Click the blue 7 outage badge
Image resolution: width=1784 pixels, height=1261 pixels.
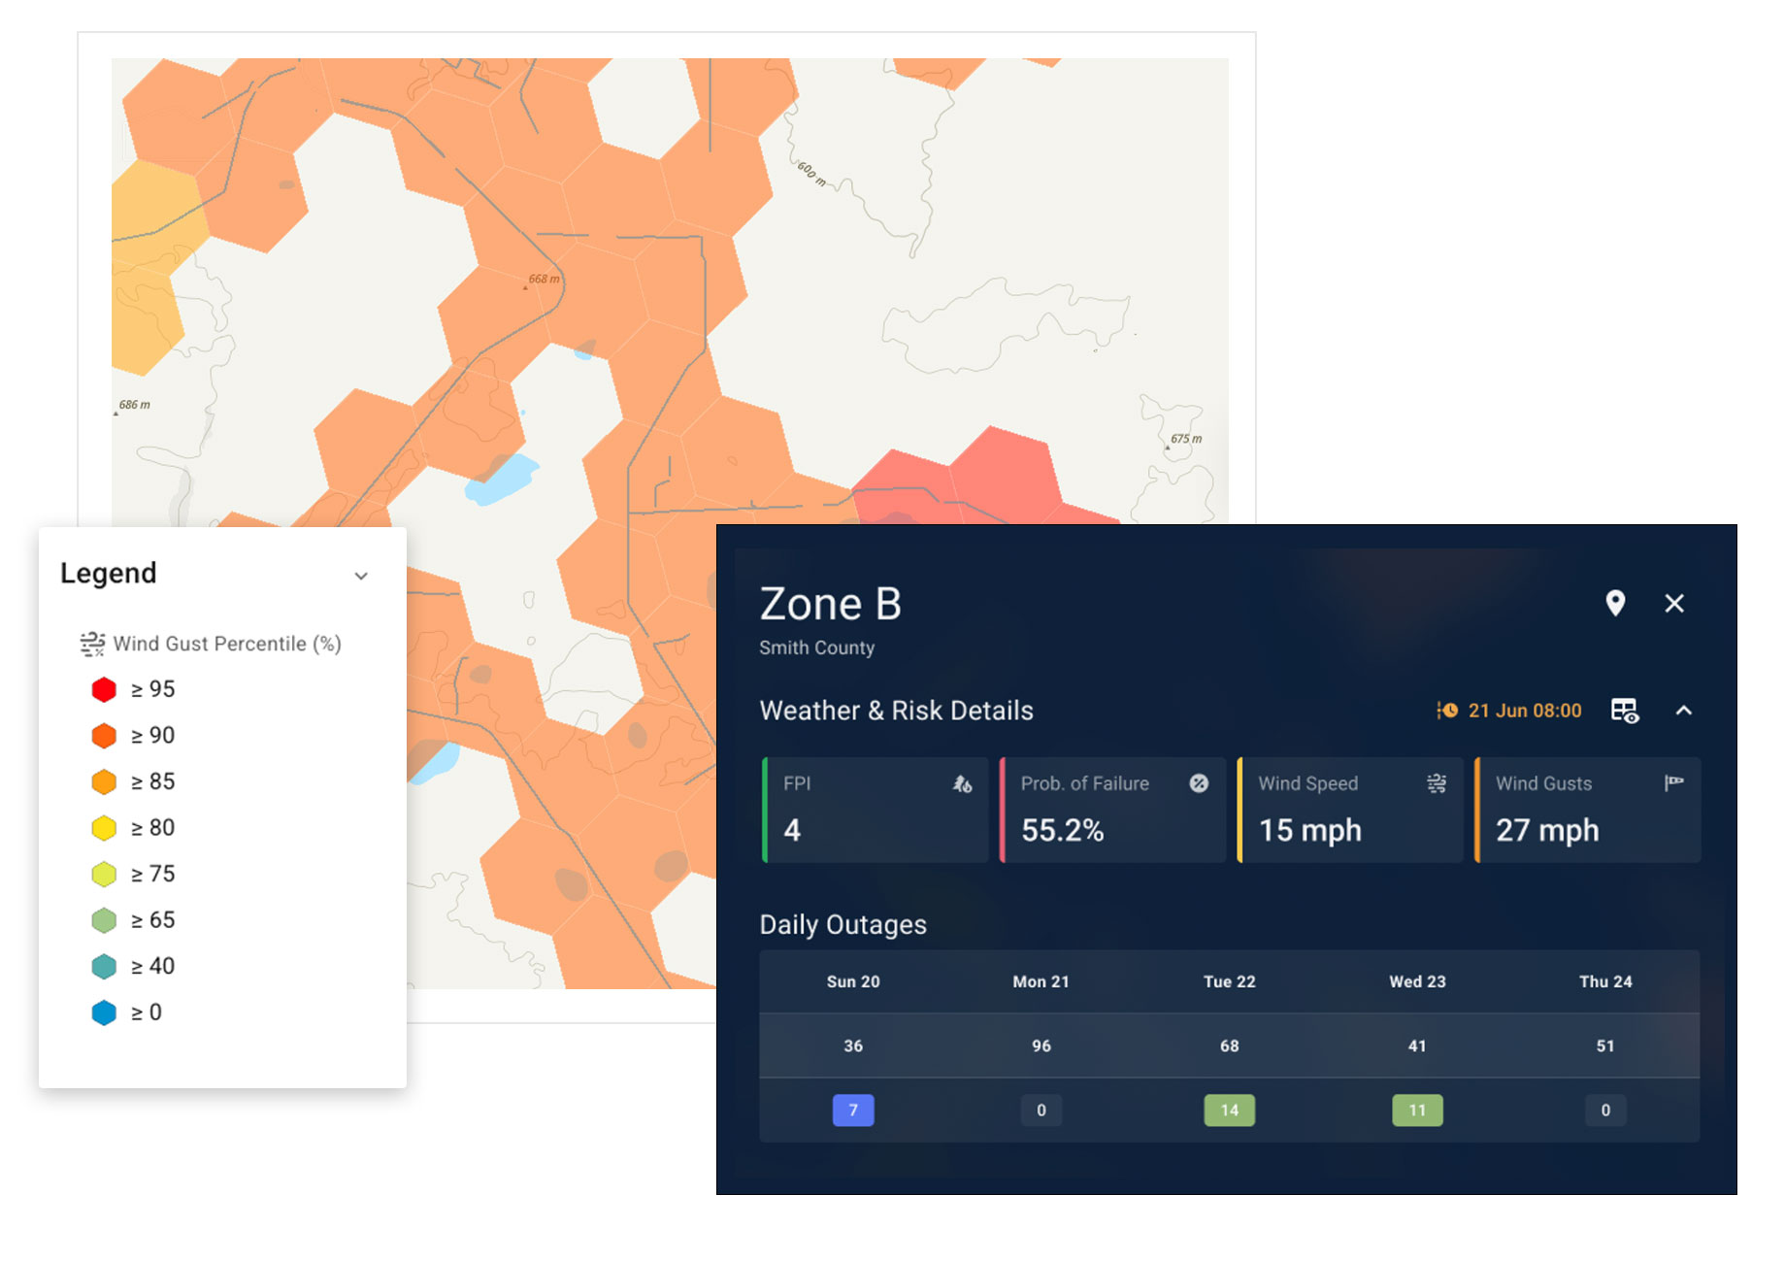pos(853,1110)
